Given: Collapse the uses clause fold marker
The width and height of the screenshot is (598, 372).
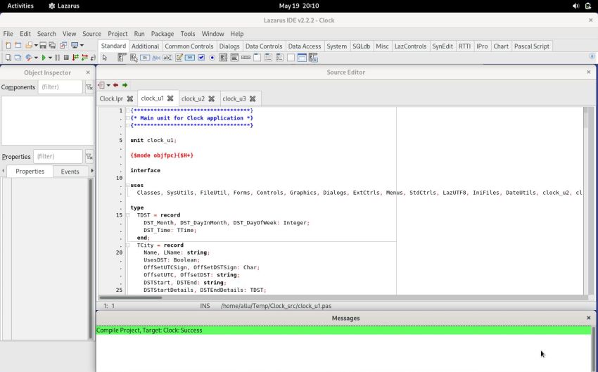Looking at the screenshot, I should (x=128, y=185).
